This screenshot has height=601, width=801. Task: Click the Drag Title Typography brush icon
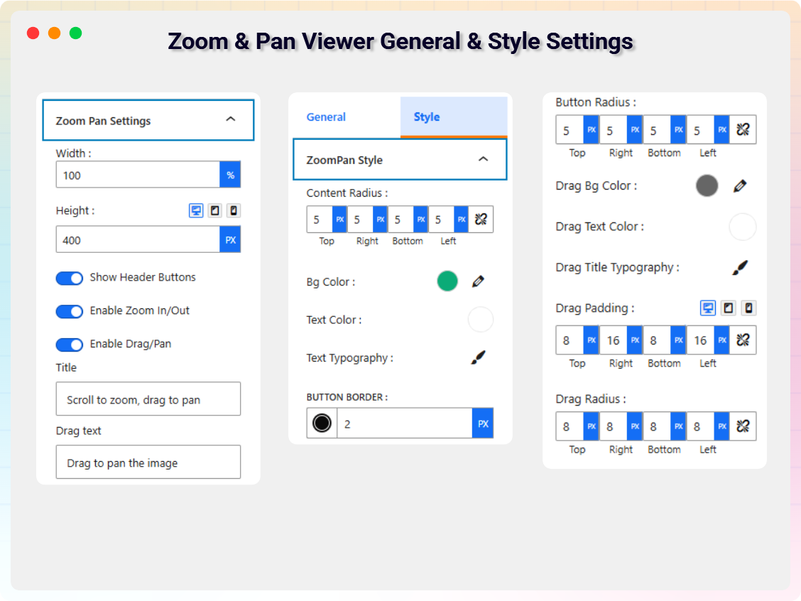tap(740, 268)
